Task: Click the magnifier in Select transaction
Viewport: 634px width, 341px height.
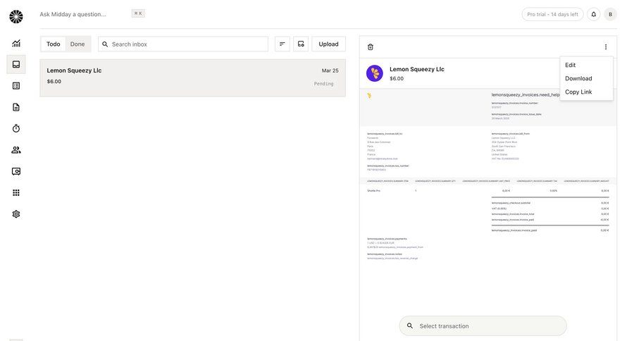Action: [x=410, y=325]
